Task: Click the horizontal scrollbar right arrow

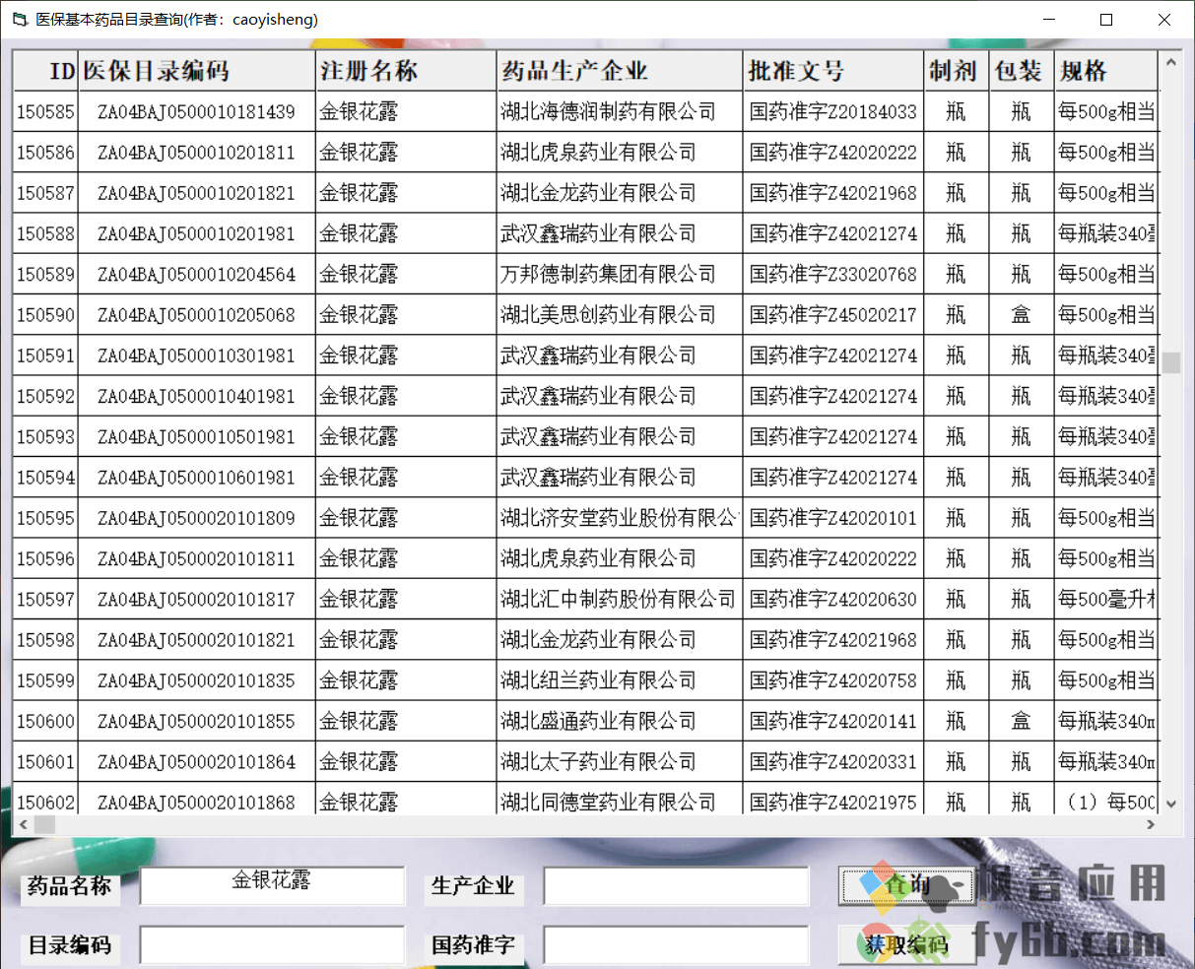Action: (1151, 825)
